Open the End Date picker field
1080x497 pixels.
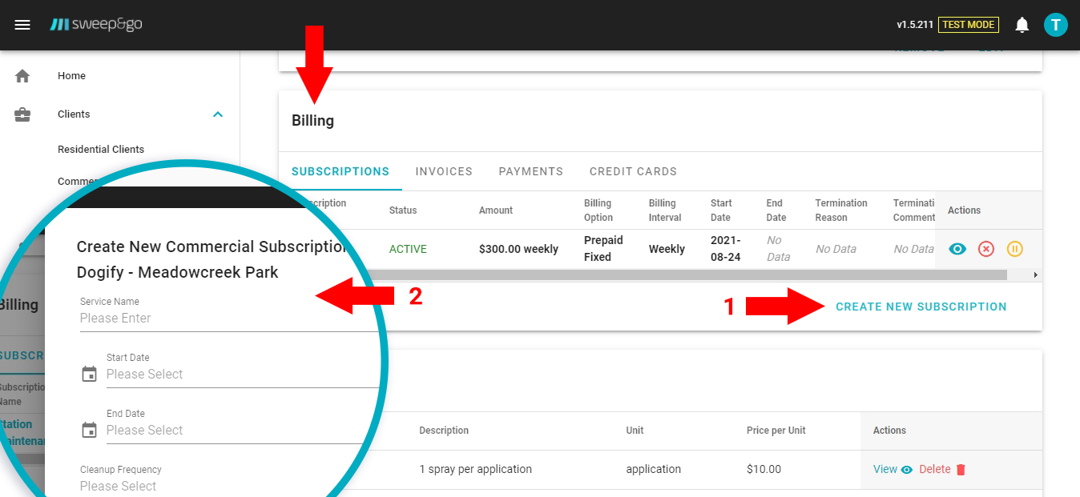[x=232, y=430]
